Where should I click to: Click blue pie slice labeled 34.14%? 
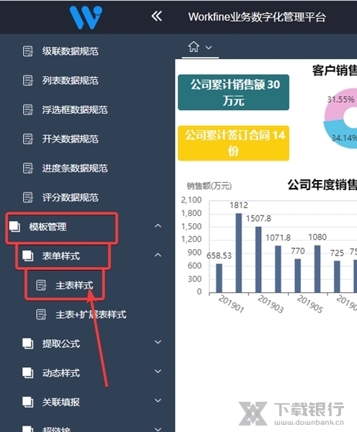point(338,135)
